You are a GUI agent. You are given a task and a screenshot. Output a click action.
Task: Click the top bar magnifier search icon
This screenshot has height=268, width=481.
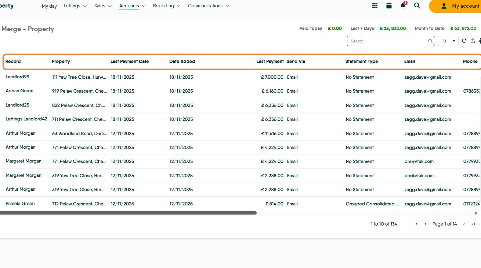tap(417, 6)
